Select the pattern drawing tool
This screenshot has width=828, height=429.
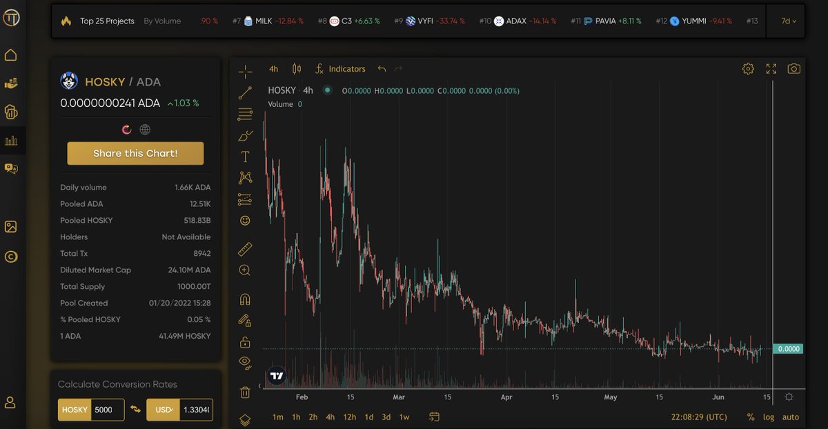point(245,178)
